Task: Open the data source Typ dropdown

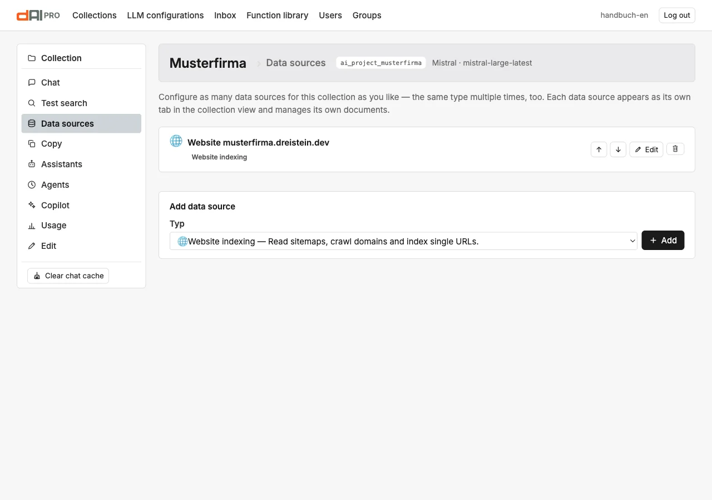Action: point(403,241)
